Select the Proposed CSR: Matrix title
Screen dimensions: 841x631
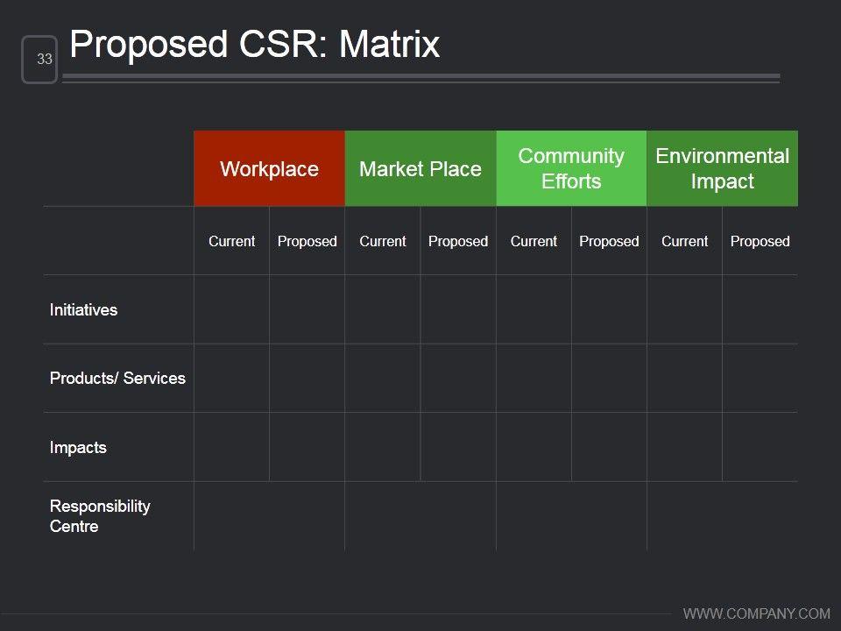point(254,44)
